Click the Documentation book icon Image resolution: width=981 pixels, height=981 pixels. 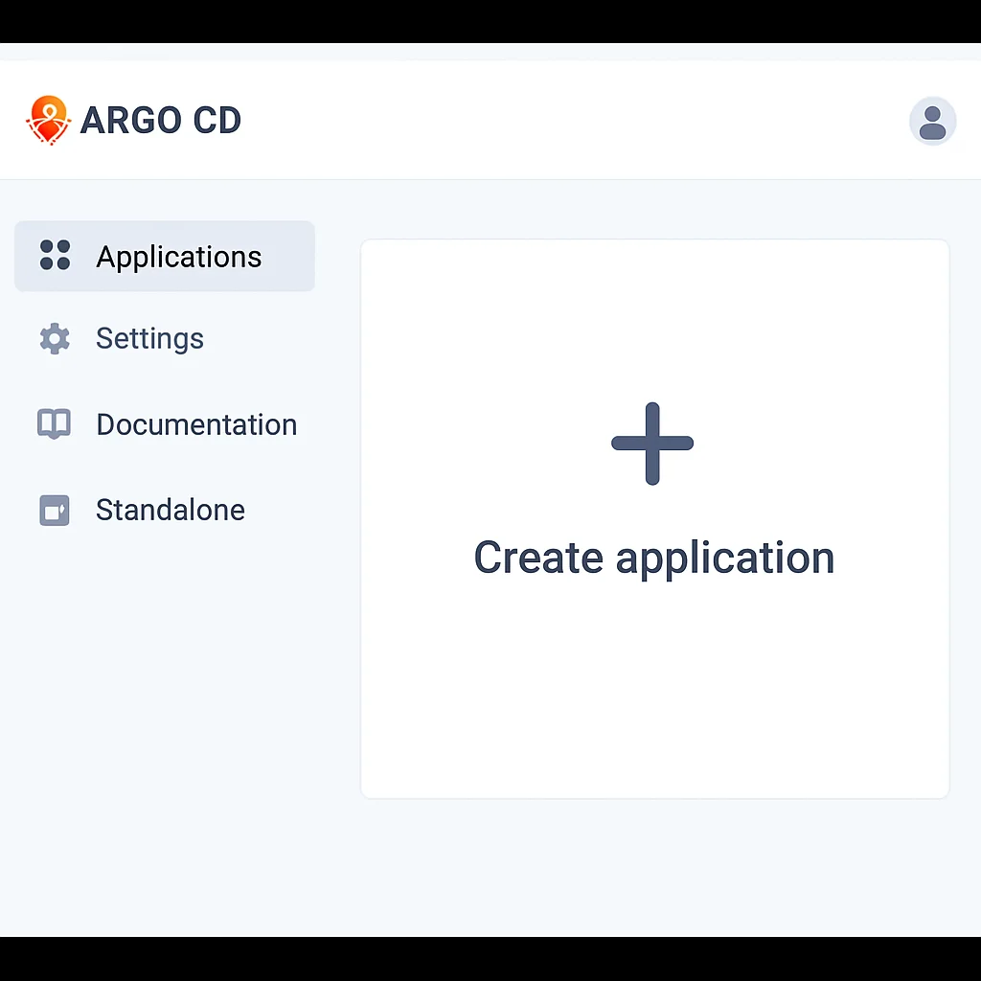(x=55, y=424)
